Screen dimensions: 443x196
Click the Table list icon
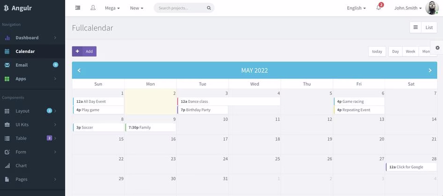(7, 138)
